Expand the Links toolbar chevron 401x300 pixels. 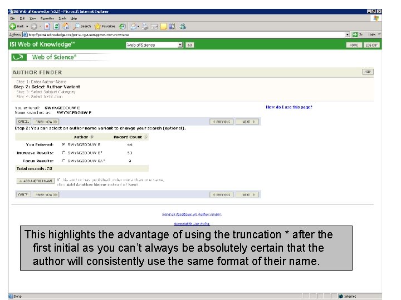[x=379, y=34]
